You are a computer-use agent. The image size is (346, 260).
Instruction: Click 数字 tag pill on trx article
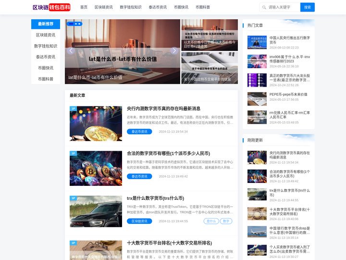tap(226, 221)
